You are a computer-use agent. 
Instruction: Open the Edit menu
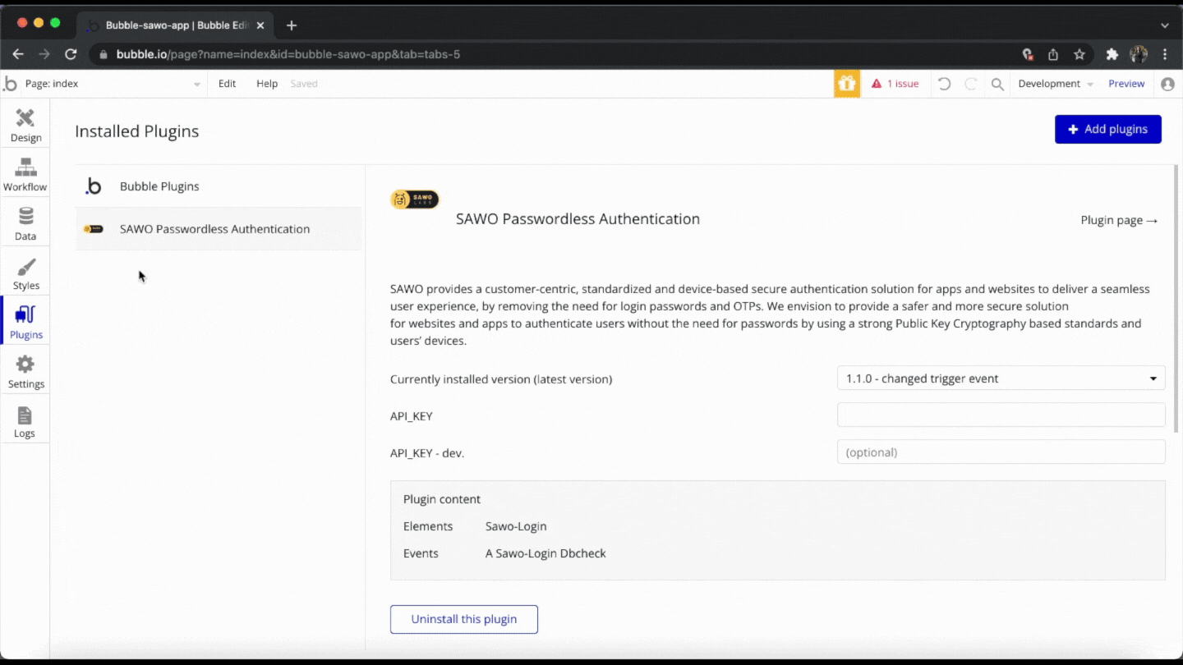click(227, 84)
